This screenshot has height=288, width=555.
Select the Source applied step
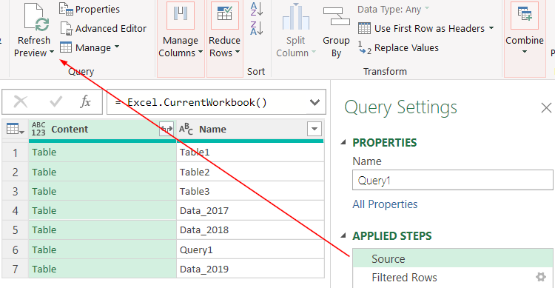[x=453, y=258]
